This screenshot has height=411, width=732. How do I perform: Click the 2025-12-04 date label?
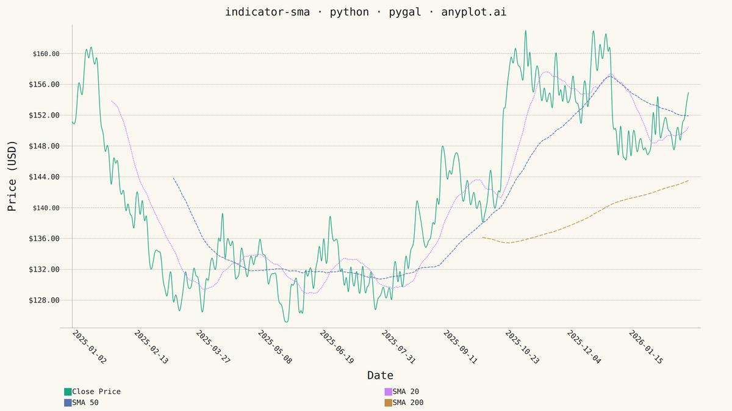584,347
